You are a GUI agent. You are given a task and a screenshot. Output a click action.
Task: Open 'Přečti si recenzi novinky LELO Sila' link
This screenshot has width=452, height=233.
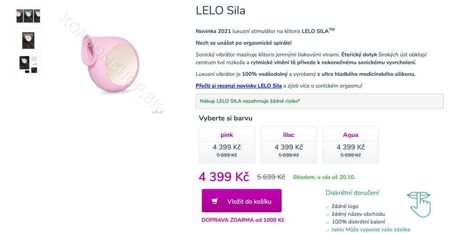click(239, 85)
